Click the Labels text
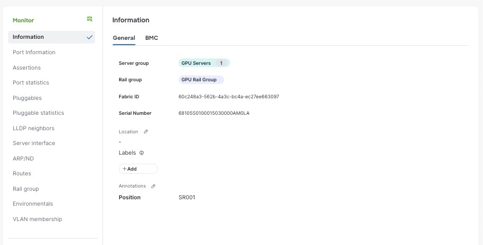The height and width of the screenshot is (245, 483). point(127,153)
